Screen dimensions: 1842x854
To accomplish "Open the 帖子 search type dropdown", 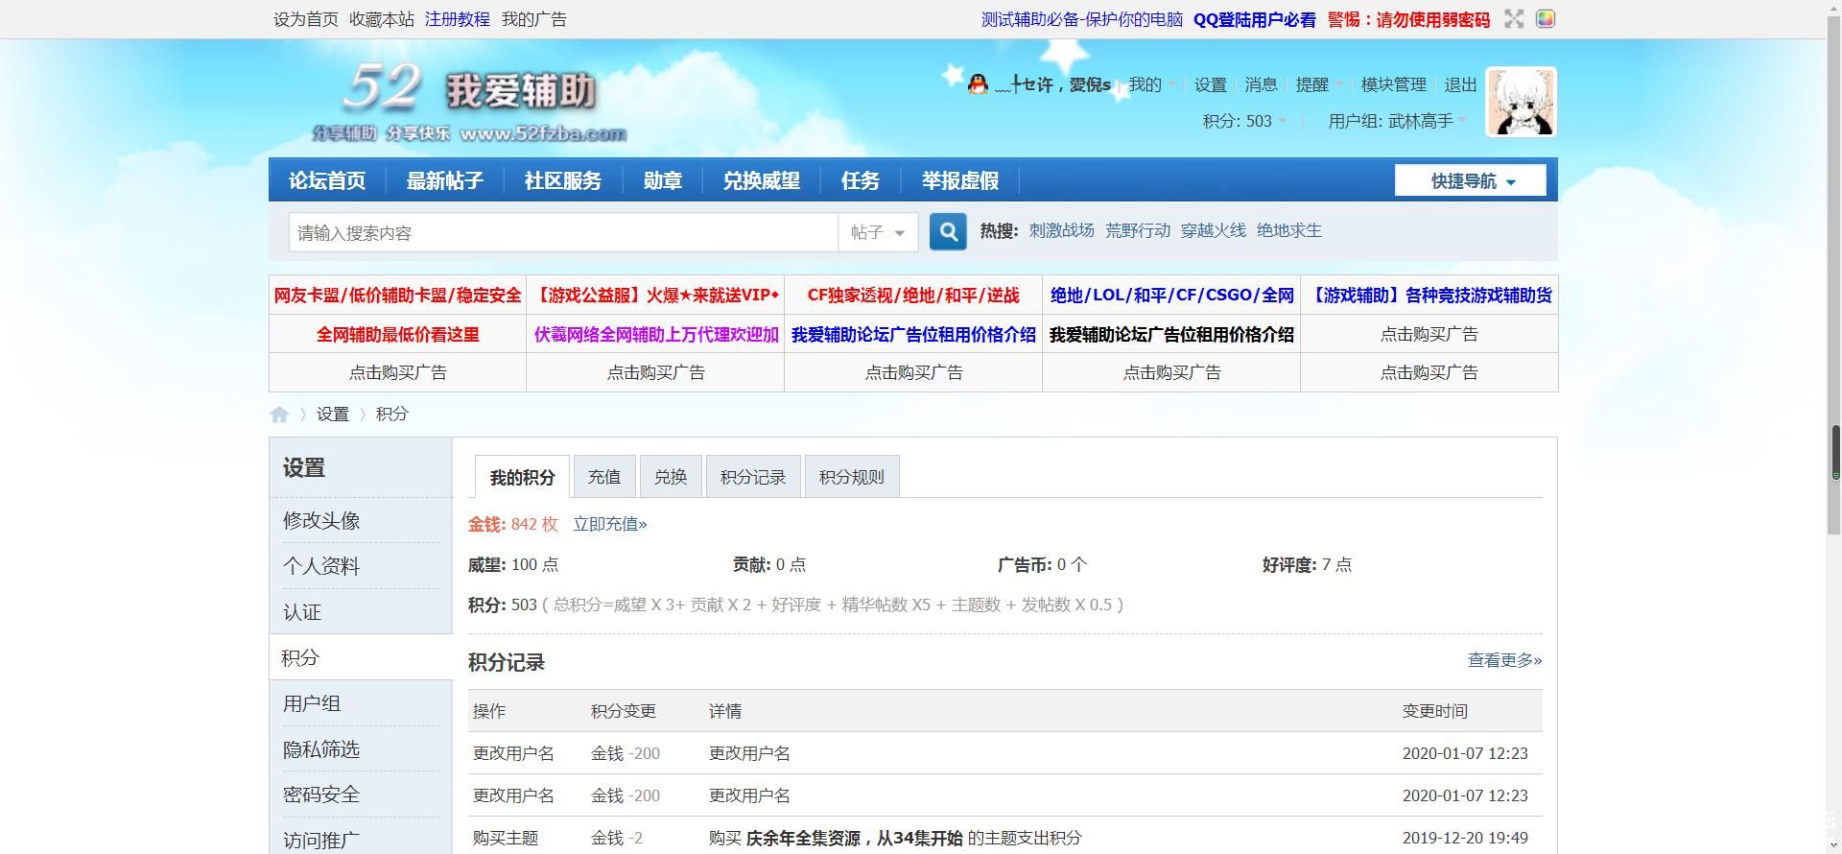I will 878,232.
